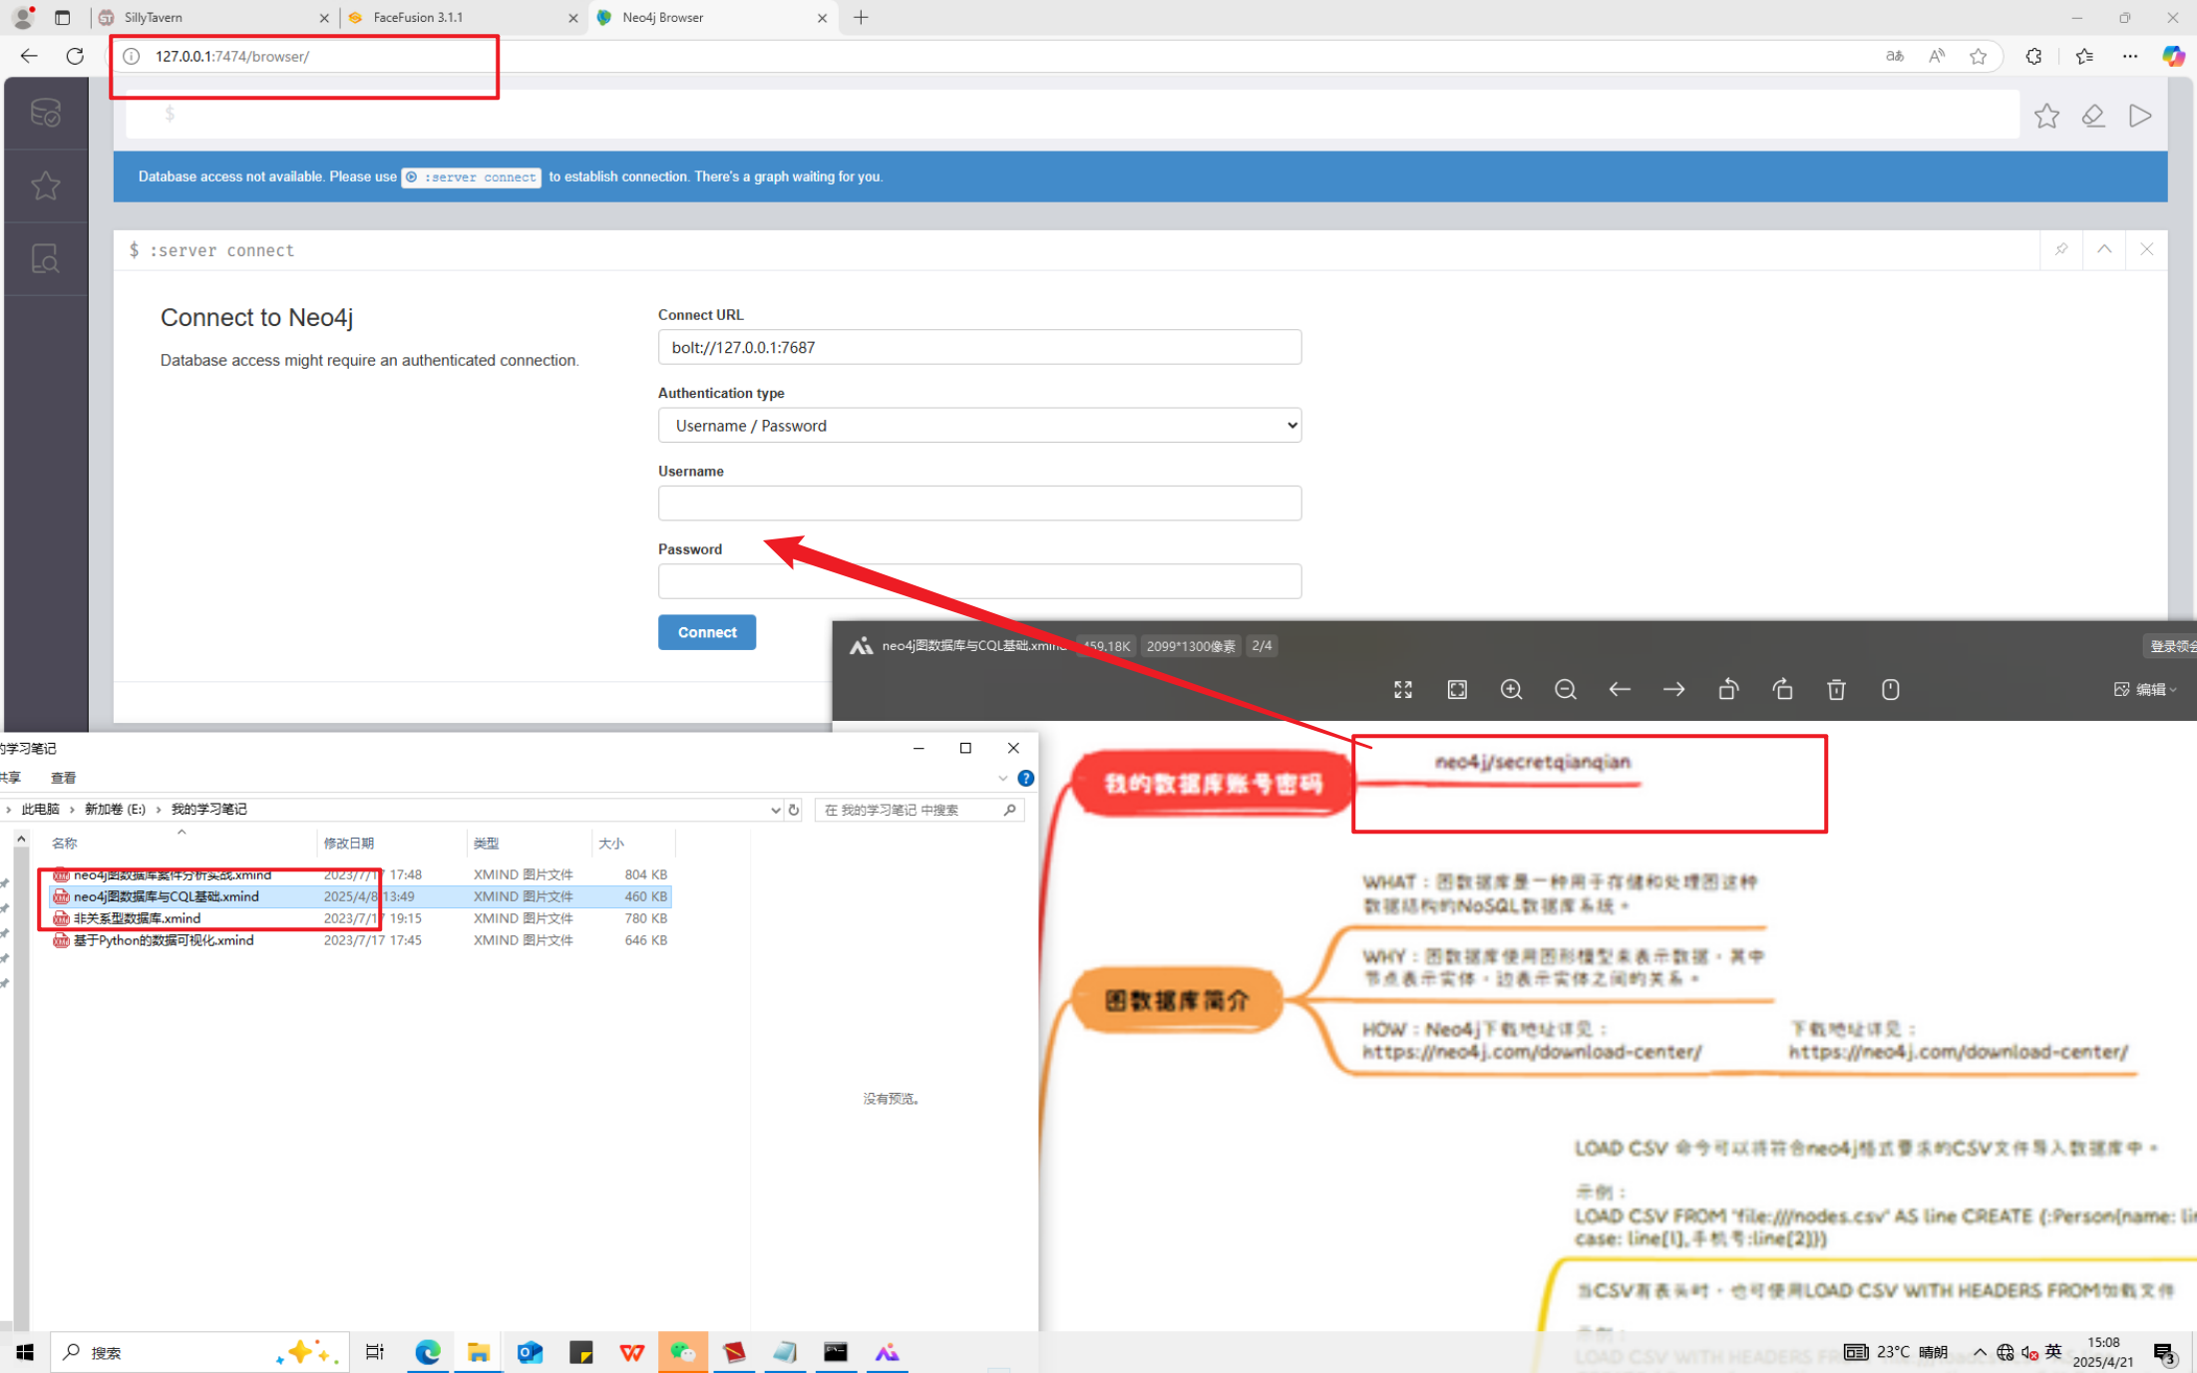Click the Run query play icon
Image resolution: width=2197 pixels, height=1373 pixels.
click(x=2139, y=116)
